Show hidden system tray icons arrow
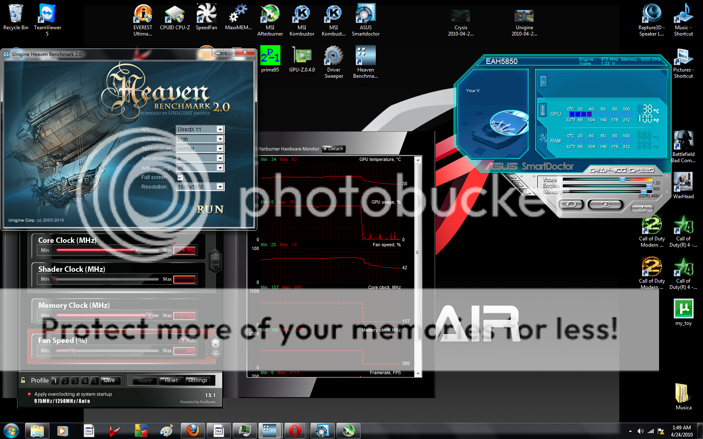This screenshot has width=703, height=439. (x=630, y=431)
